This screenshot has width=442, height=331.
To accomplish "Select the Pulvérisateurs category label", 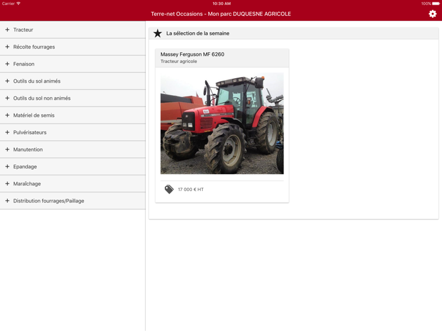I will 30,132.
